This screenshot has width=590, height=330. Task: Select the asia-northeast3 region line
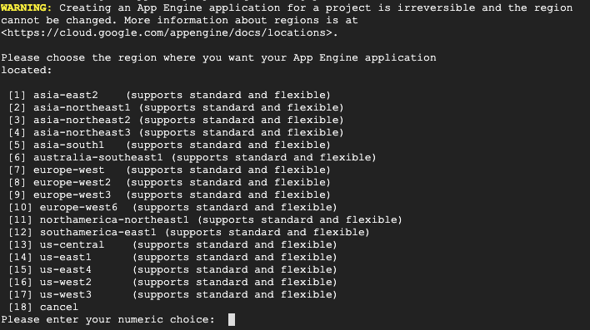[176, 132]
